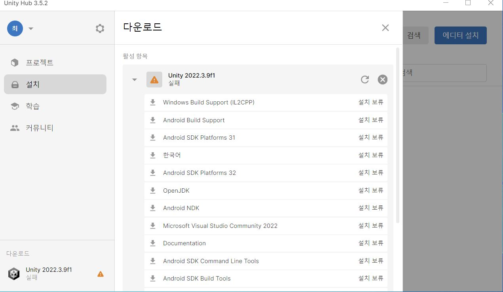Screen dimensions: 503x292
Task: Click the account avatar 최
Action: click(15, 28)
